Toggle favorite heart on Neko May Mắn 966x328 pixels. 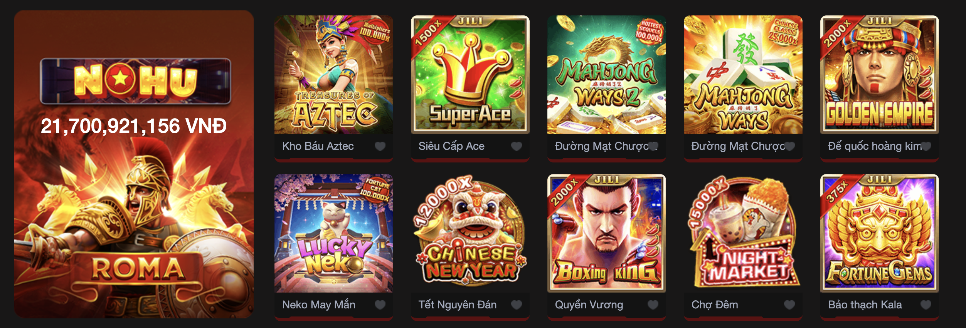[x=380, y=305]
